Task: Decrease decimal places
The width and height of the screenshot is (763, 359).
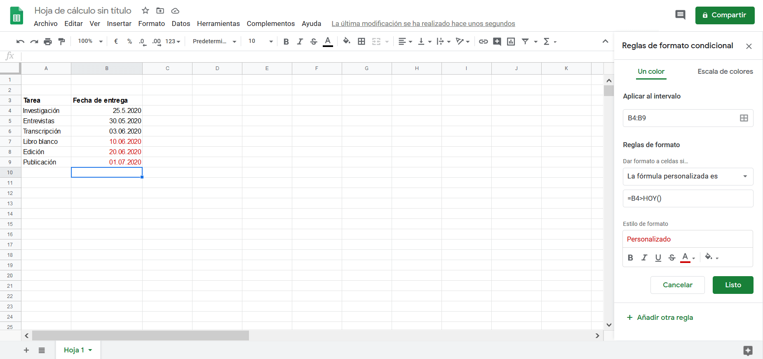Action: [x=143, y=42]
